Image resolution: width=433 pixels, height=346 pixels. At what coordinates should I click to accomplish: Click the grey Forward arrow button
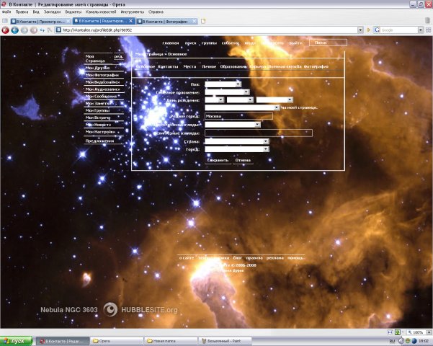24,30
